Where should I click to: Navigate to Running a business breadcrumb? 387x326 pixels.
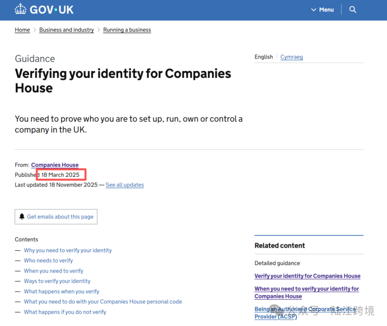coord(127,30)
